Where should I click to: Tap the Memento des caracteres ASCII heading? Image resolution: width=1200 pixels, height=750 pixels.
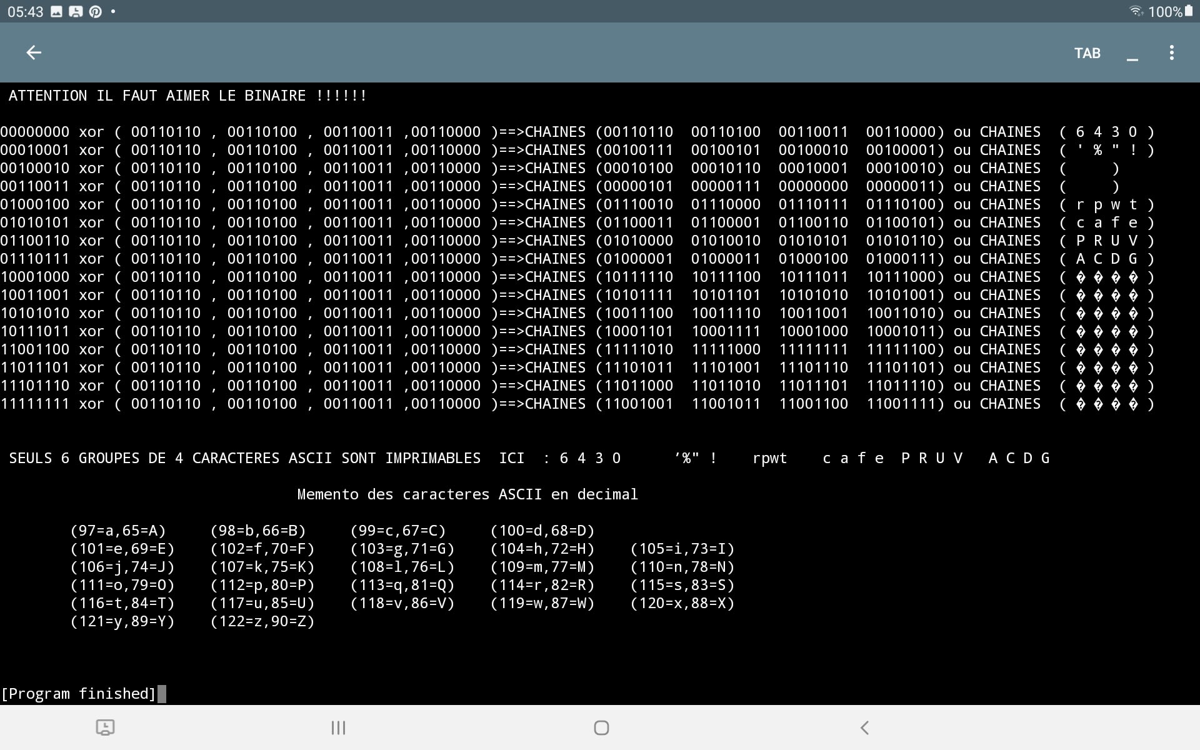pos(467,494)
